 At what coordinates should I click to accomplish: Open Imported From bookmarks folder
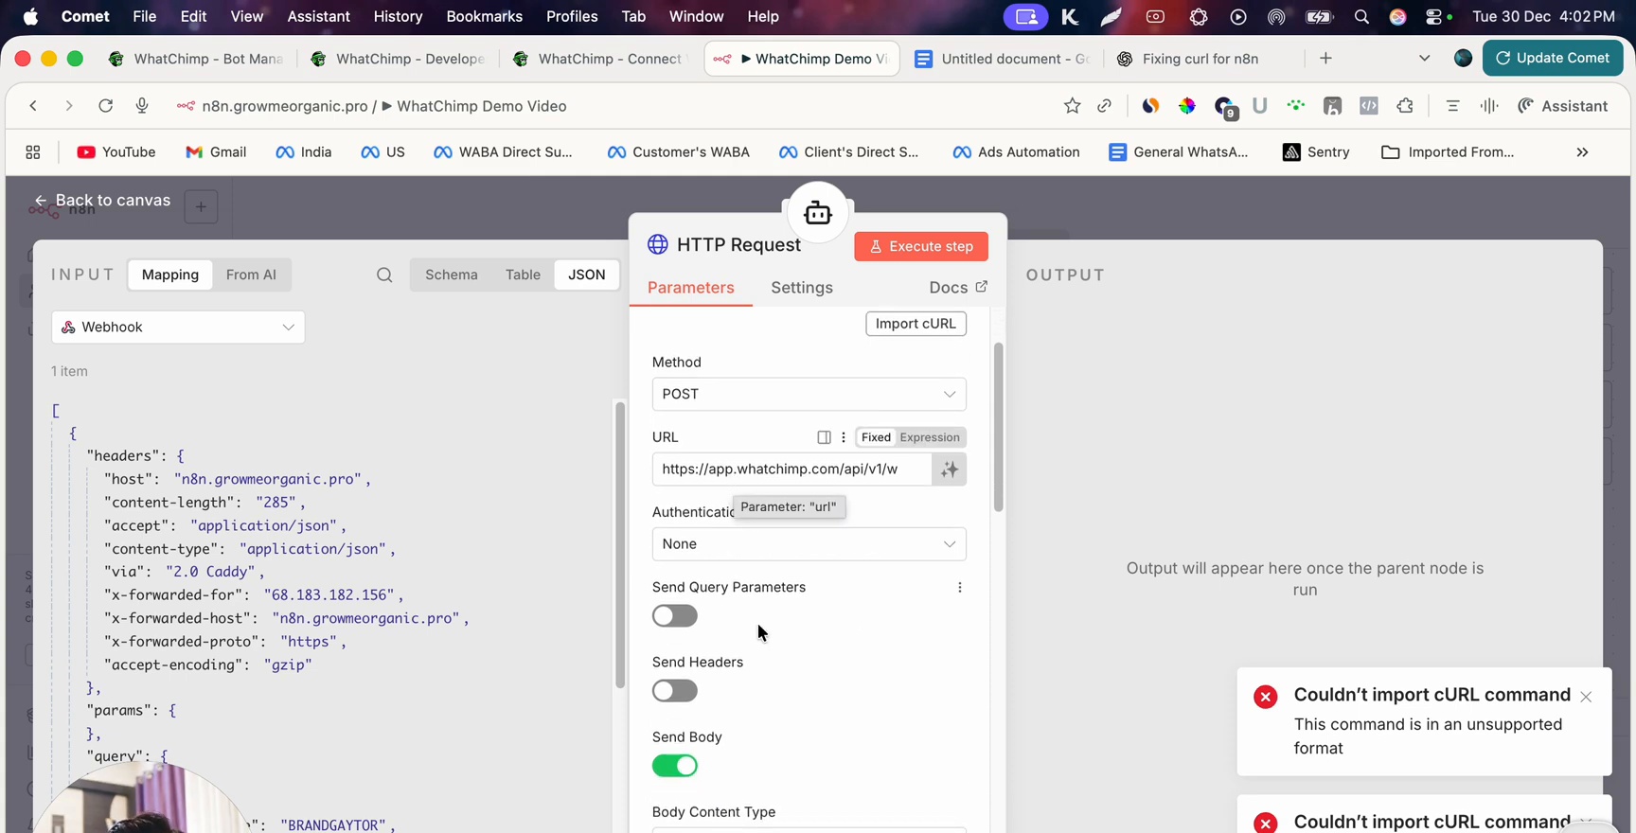point(1449,152)
